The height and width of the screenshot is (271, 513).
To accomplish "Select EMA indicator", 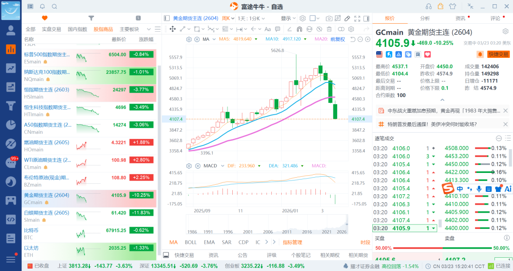I will (209, 242).
